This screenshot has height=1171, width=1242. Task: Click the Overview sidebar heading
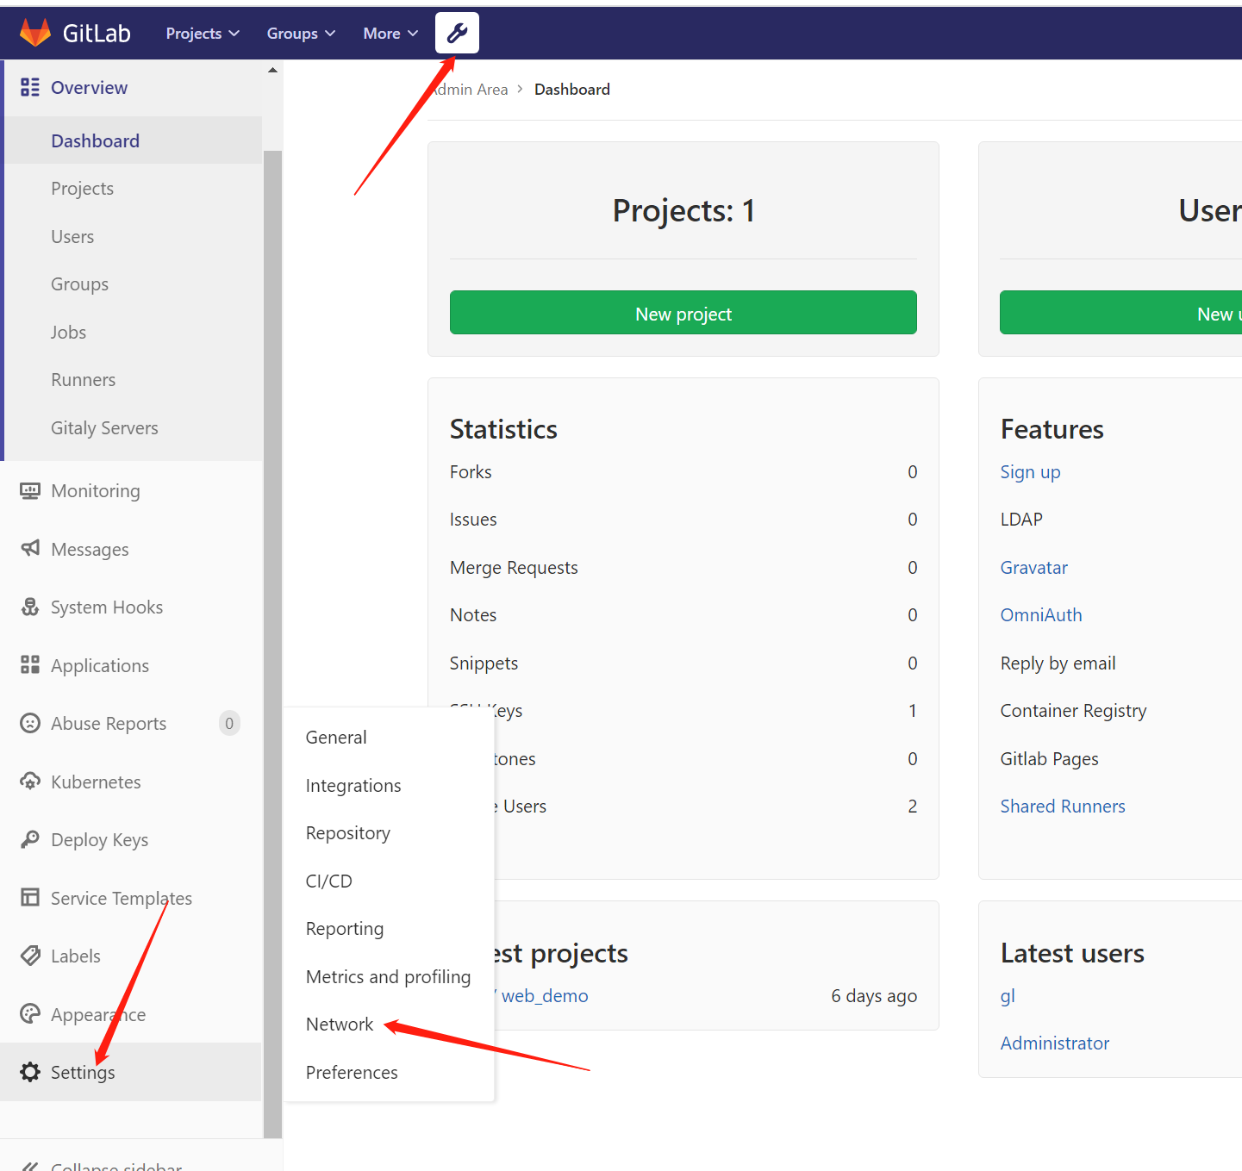89,87
